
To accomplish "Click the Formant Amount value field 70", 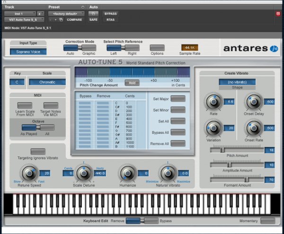I will pyautogui.click(x=269, y=180).
